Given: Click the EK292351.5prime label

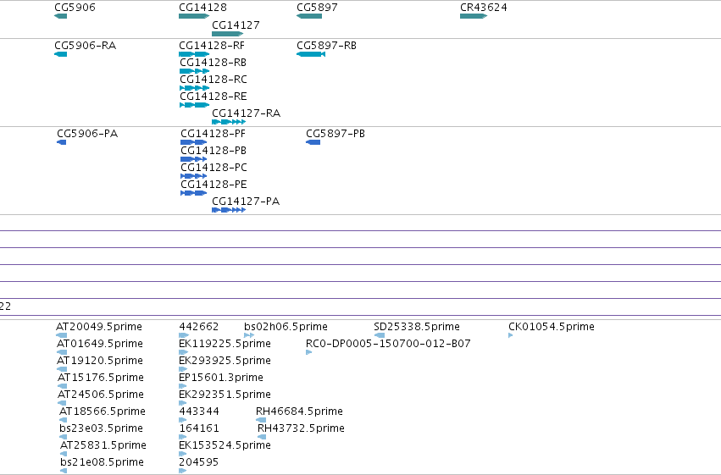Looking at the screenshot, I should pos(225,395).
